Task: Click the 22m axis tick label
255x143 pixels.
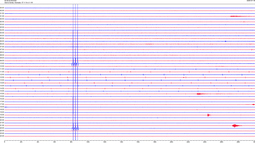Action: pyautogui.click(x=188, y=142)
